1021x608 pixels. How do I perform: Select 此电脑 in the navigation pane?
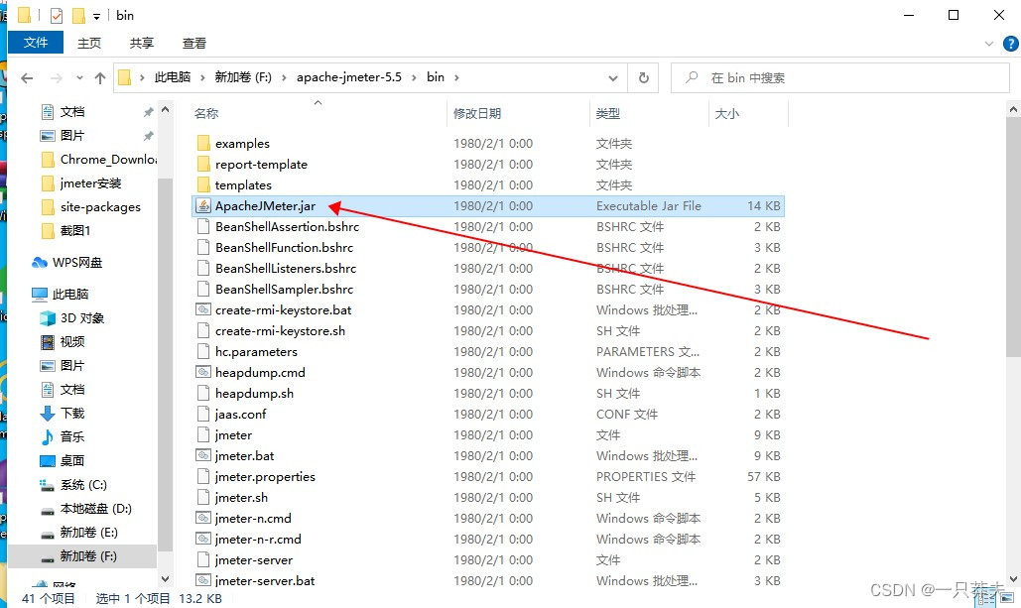tap(70, 295)
